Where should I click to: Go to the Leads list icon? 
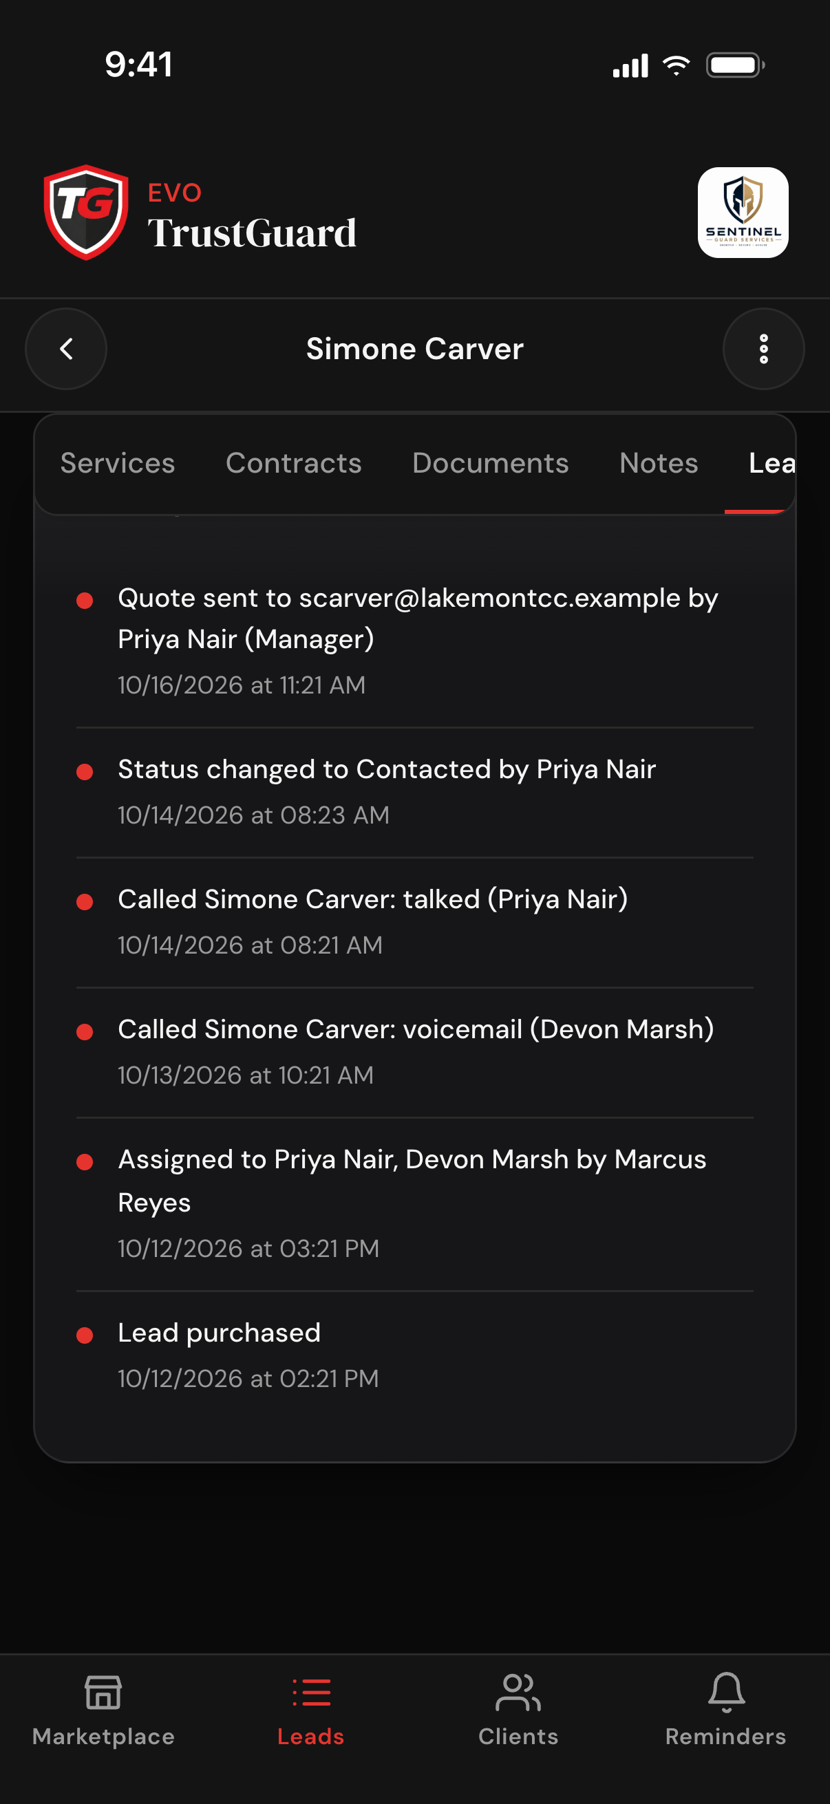point(311,1693)
